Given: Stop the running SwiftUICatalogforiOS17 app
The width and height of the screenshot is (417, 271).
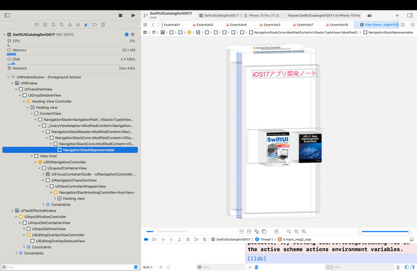Looking at the screenshot, I should click(120, 16).
